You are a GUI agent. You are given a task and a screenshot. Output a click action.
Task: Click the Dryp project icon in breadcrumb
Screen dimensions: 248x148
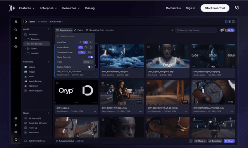click(x=26, y=22)
